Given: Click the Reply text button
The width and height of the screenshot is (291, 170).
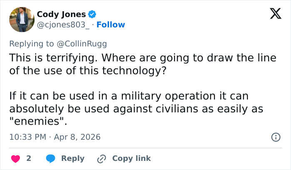Looking at the screenshot, I should pyautogui.click(x=73, y=158).
